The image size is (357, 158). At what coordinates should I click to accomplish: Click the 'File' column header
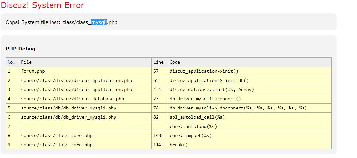[x=85, y=62]
